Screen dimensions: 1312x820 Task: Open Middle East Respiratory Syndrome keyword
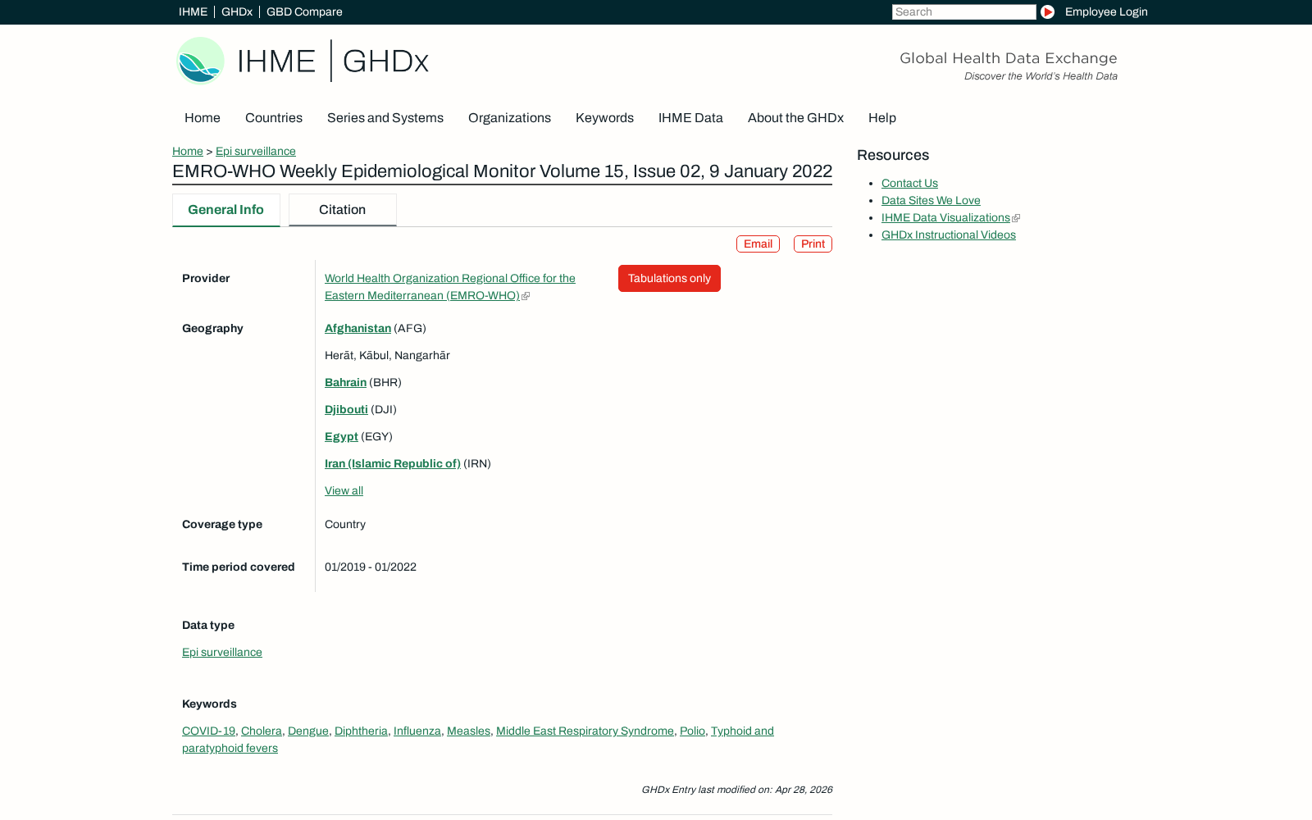point(585,731)
